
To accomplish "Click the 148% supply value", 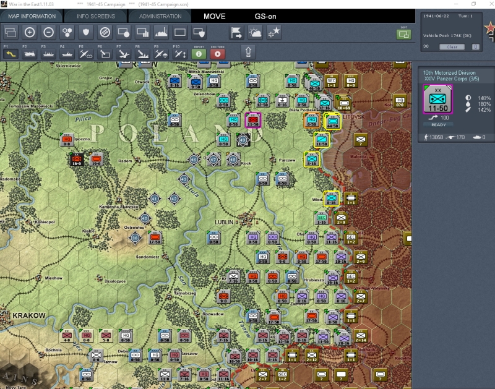I will pos(484,98).
